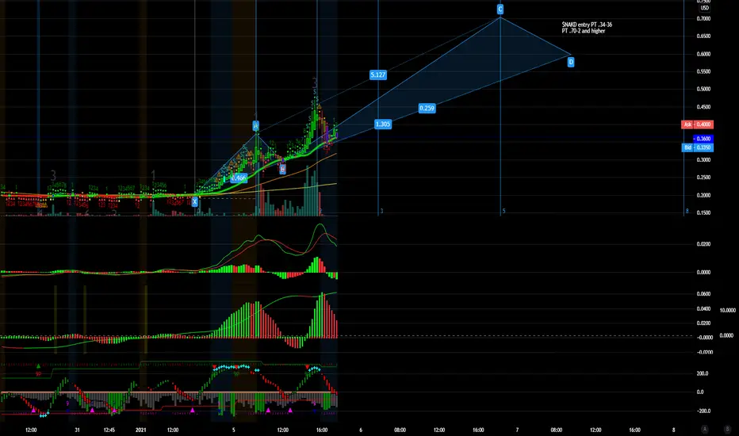The image size is (739, 436).
Task: Select the pattern point label X
Action: tap(194, 201)
